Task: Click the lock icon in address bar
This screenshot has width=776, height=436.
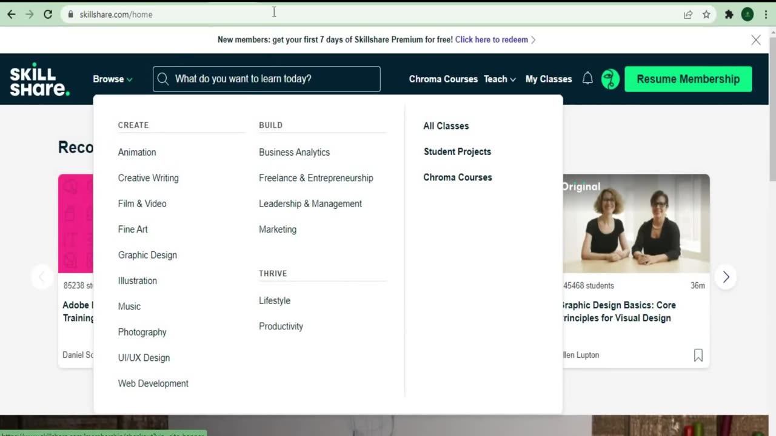Action: coord(71,14)
